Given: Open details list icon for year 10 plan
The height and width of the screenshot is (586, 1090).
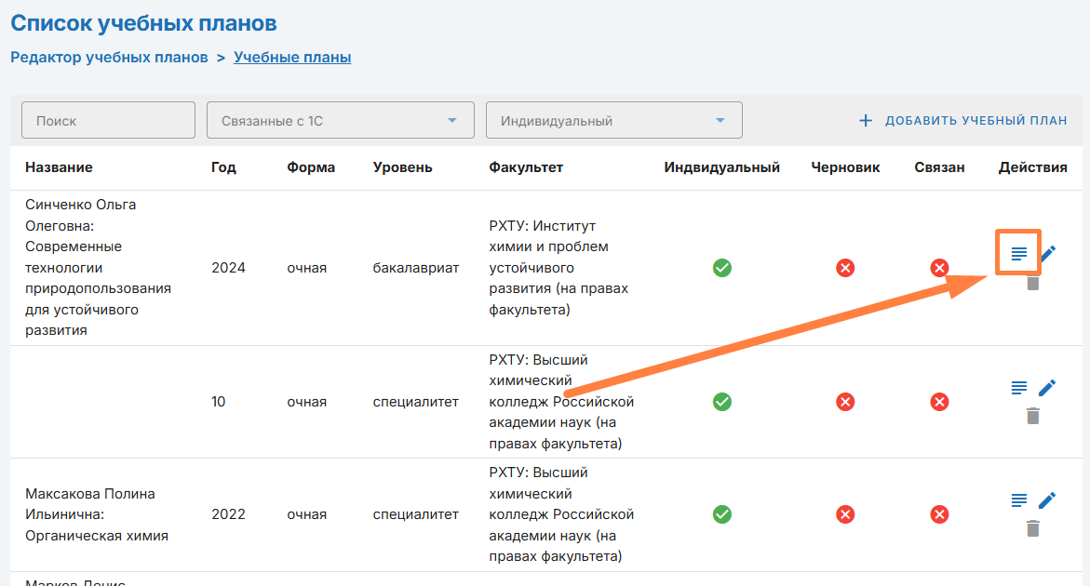Looking at the screenshot, I should (x=1019, y=387).
